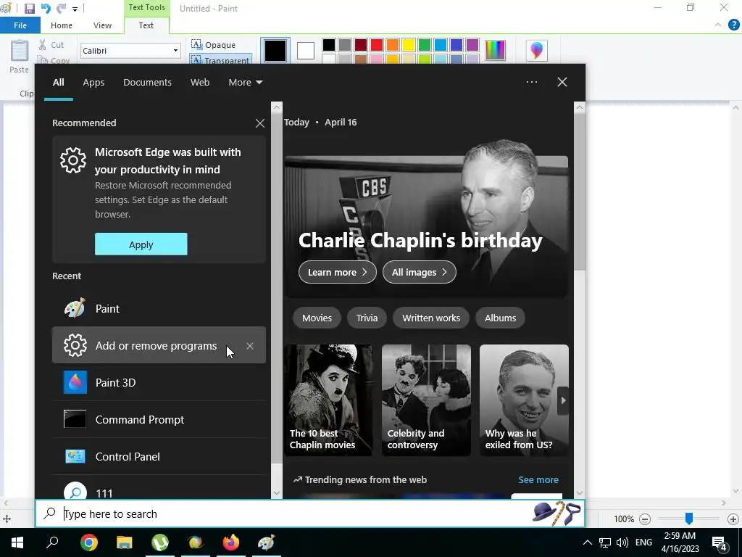Collapse the Paint ribbon with chevron
The height and width of the screenshot is (557, 742).
[718, 25]
